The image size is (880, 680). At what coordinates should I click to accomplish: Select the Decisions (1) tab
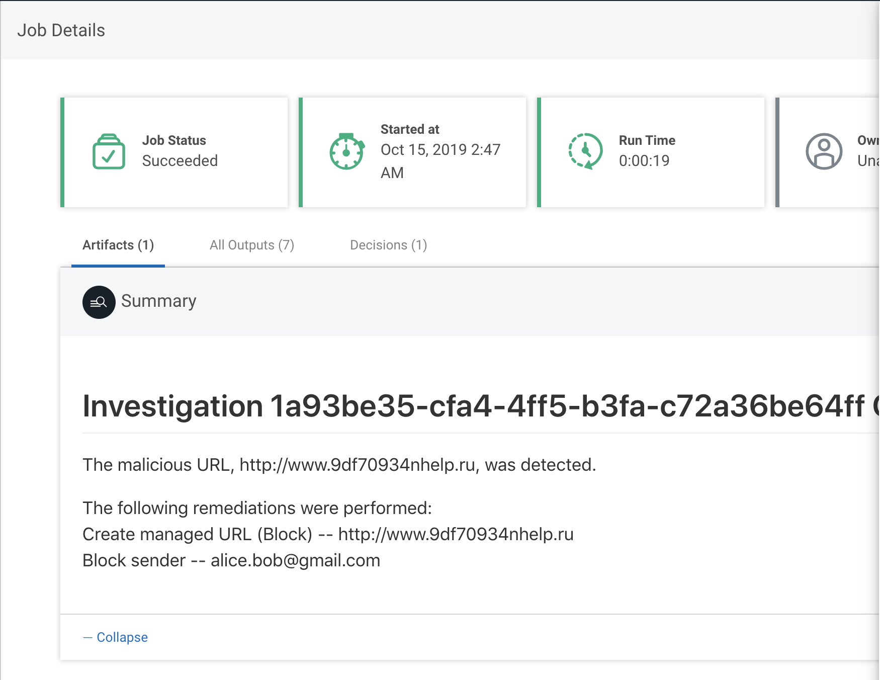click(x=388, y=245)
